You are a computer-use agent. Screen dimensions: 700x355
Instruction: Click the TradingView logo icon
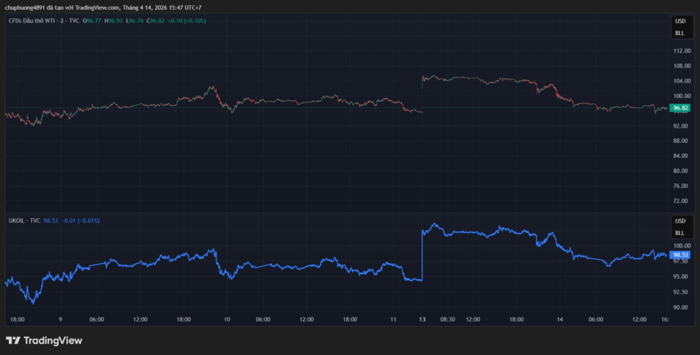coord(13,340)
